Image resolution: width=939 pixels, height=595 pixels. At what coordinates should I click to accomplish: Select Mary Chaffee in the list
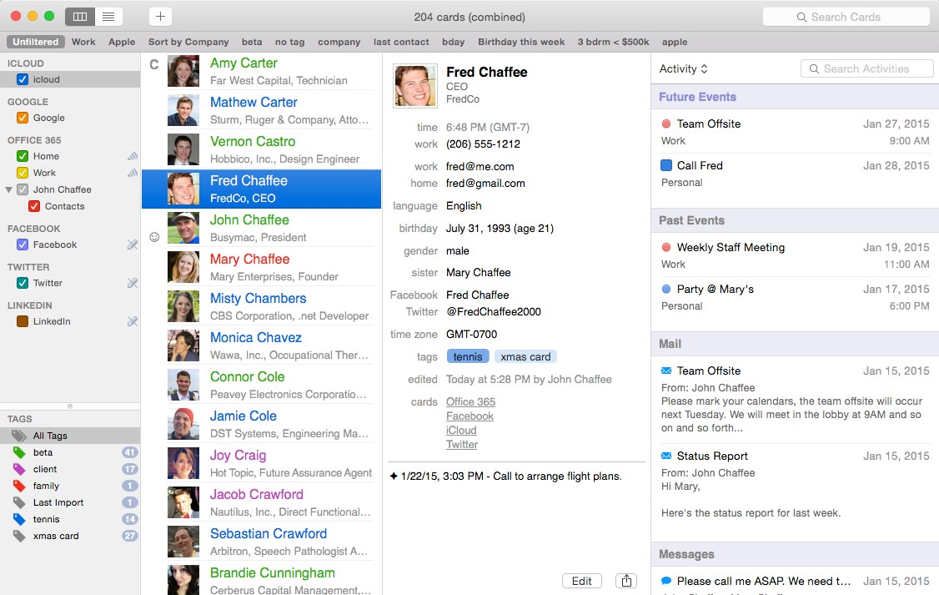pyautogui.click(x=261, y=267)
